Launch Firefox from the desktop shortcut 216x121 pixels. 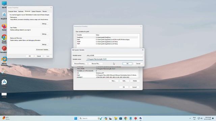pos(4,27)
